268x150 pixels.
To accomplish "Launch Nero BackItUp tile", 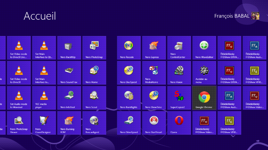I will pos(69,48).
